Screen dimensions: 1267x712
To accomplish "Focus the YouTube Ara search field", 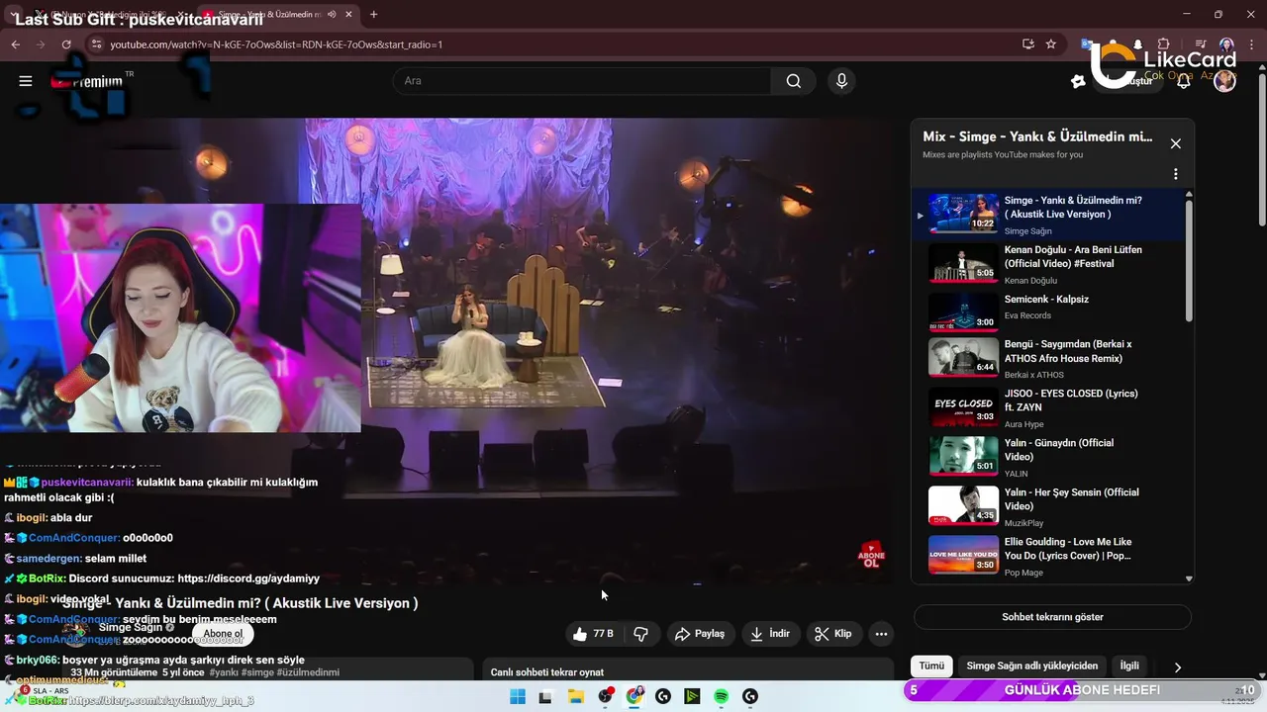I will [x=582, y=81].
